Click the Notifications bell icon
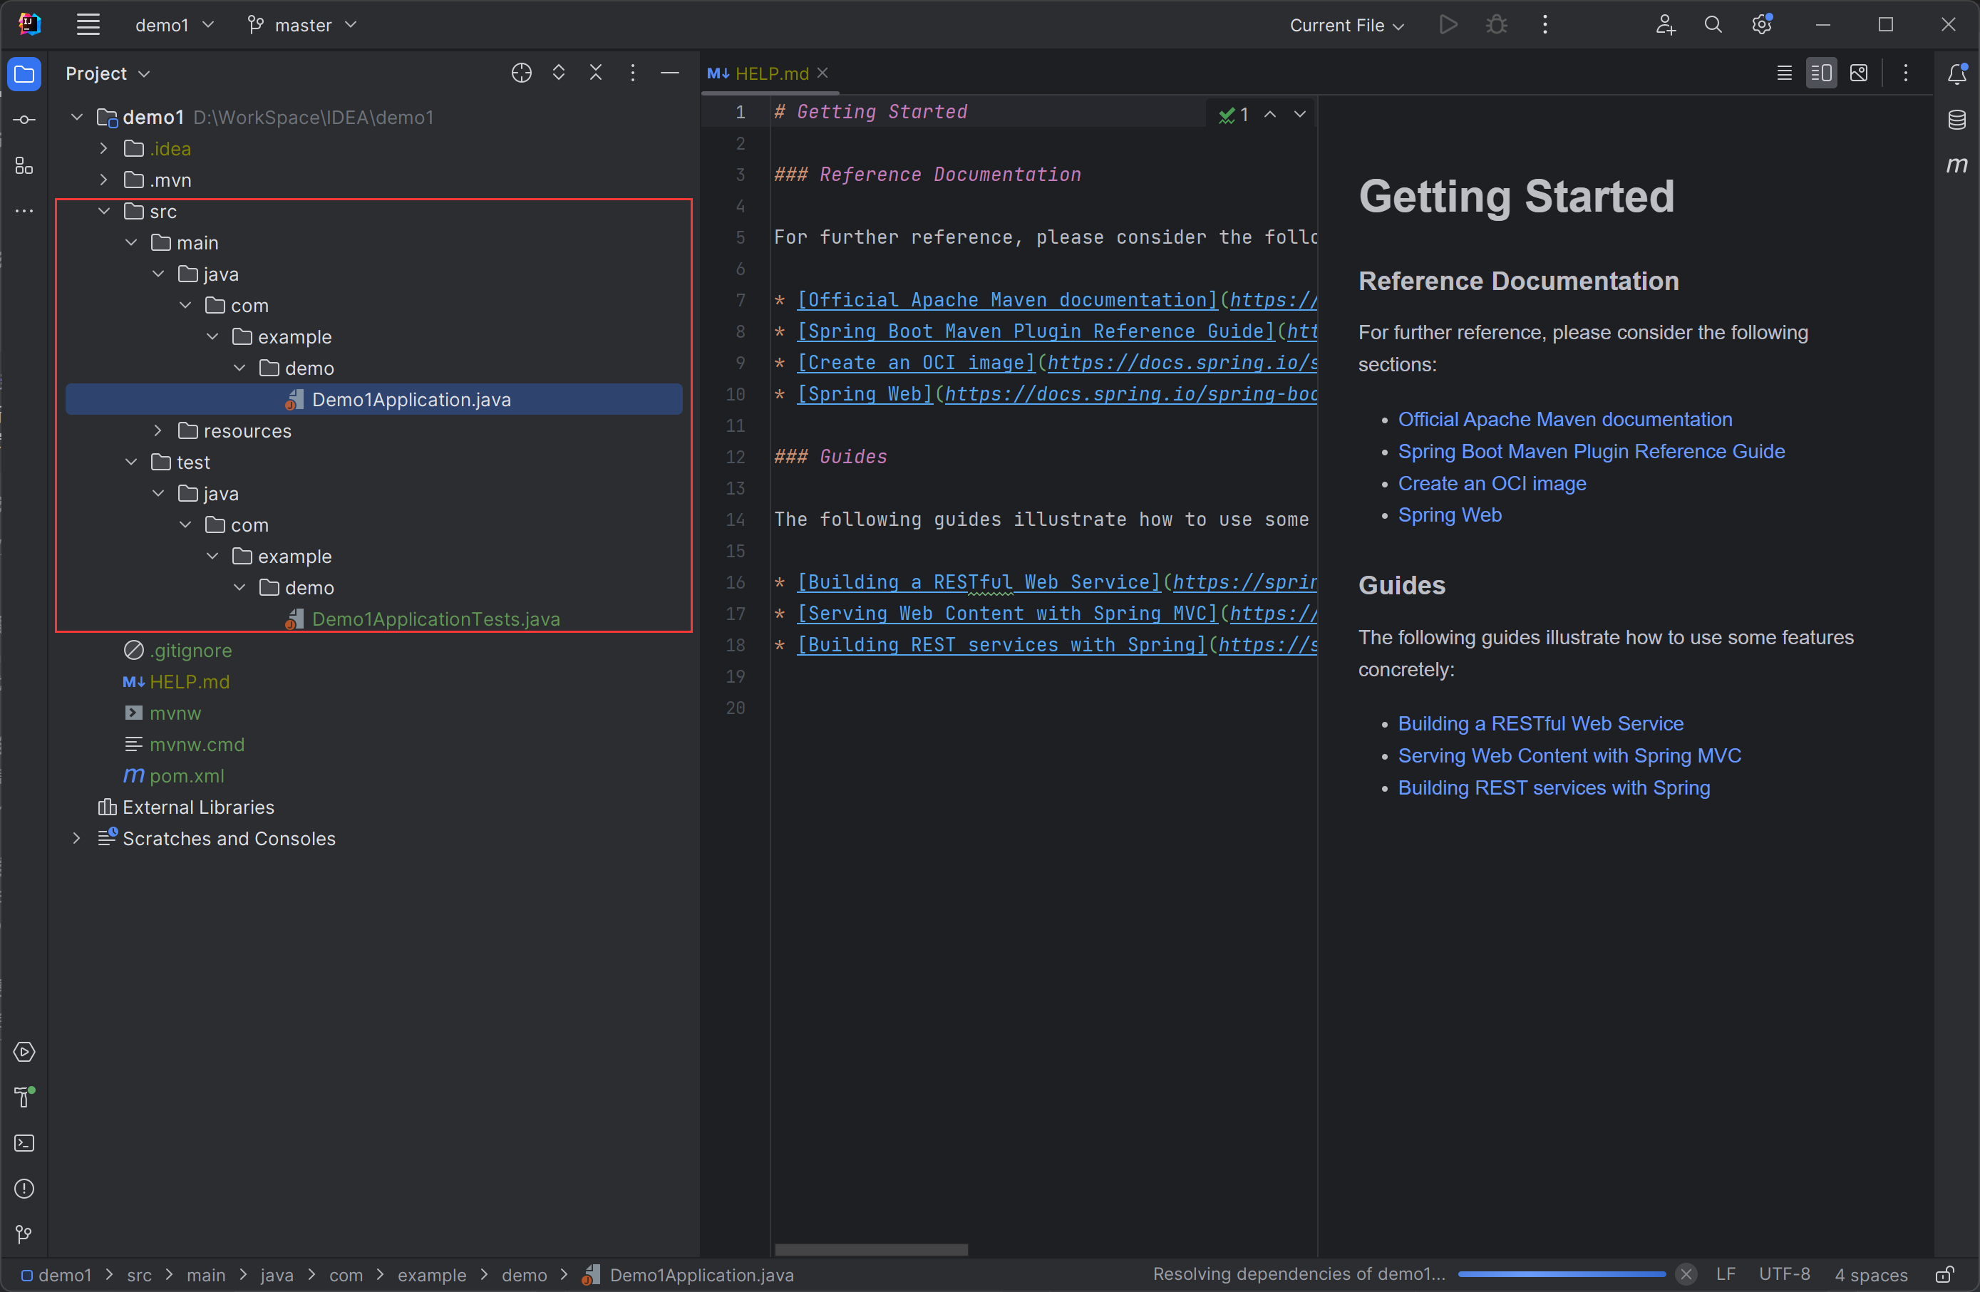This screenshot has height=1292, width=1980. tap(1956, 73)
